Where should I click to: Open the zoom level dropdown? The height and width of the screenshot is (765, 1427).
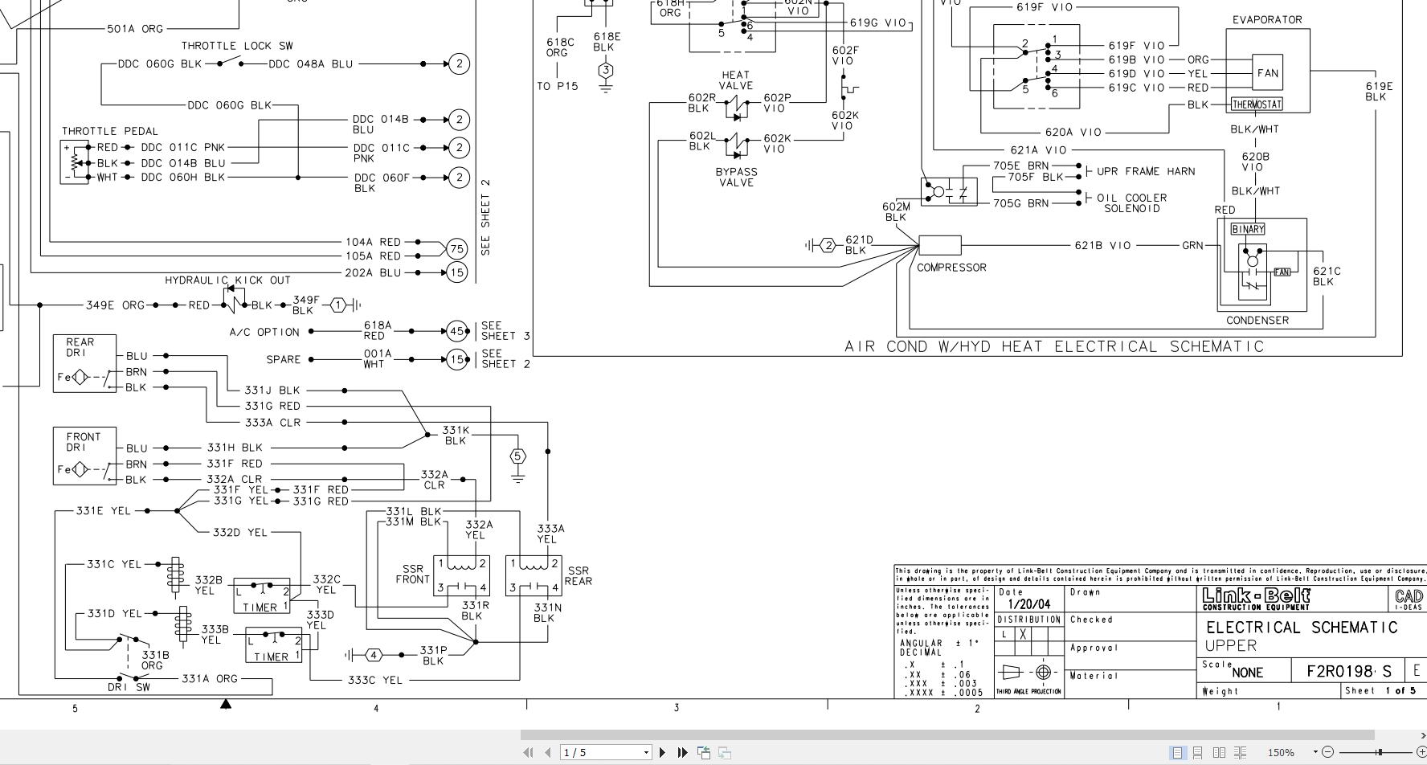point(1316,753)
